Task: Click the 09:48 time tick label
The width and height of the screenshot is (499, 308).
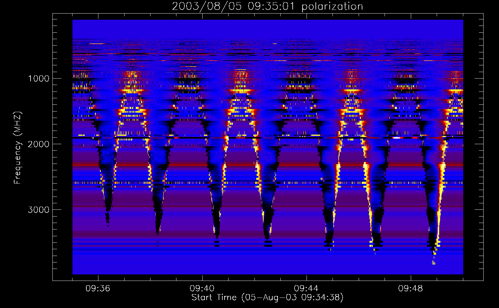Action: [x=410, y=289]
